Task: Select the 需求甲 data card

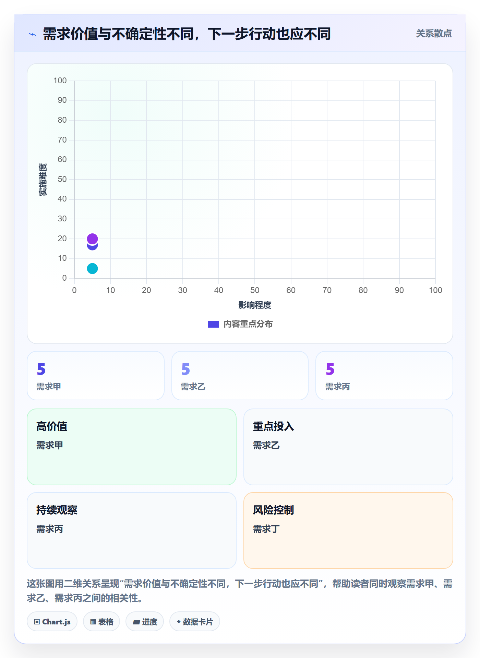Action: 96,376
